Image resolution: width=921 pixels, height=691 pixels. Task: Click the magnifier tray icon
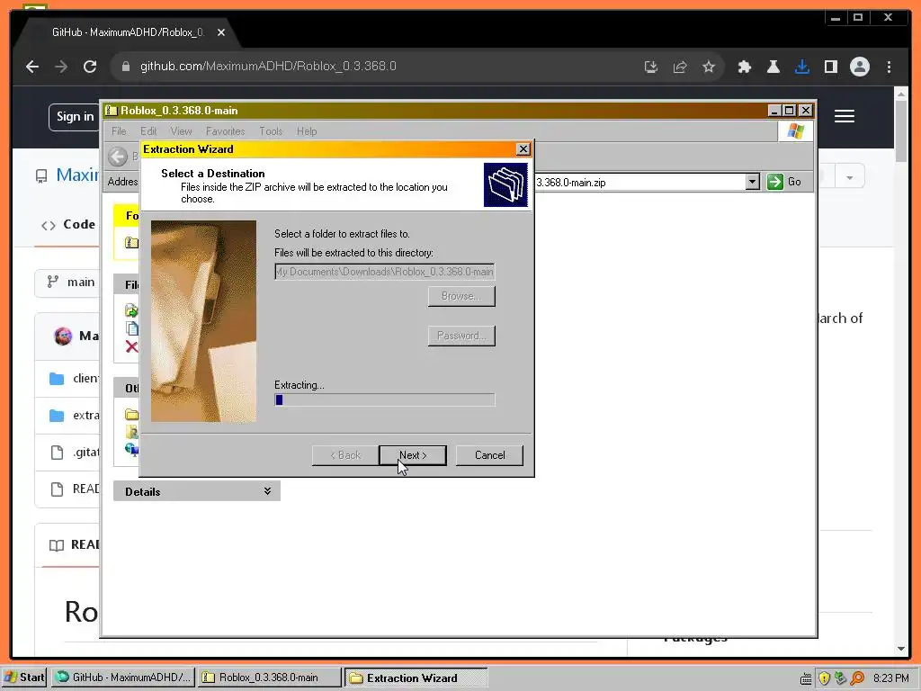pos(857,678)
